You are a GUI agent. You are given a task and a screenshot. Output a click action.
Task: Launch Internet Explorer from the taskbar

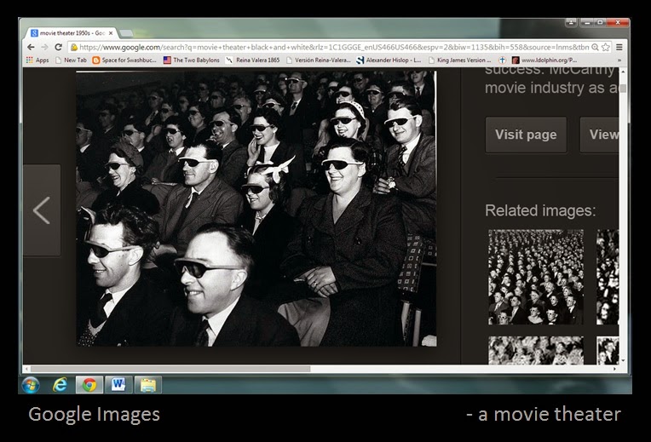[60, 385]
